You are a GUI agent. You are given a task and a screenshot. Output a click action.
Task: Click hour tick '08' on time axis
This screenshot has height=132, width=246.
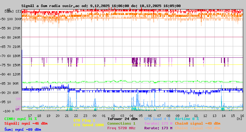tap(168, 116)
